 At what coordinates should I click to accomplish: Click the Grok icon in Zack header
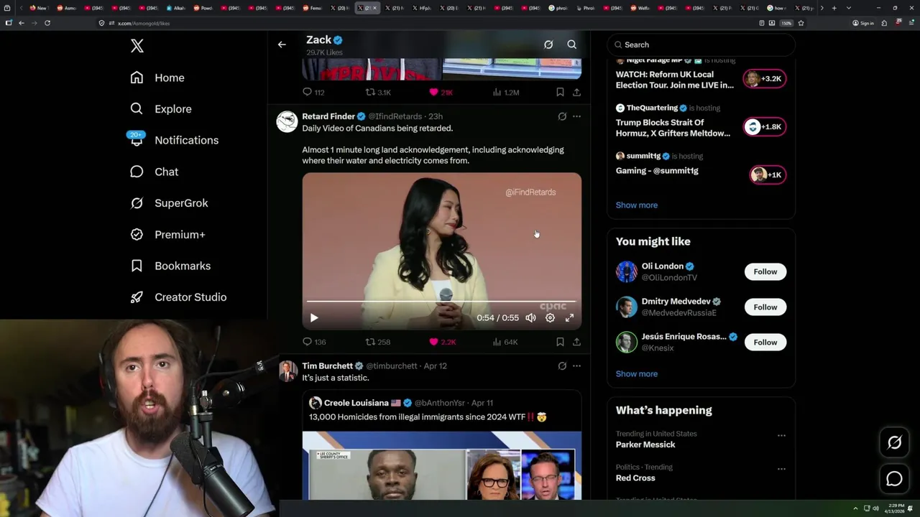click(548, 45)
